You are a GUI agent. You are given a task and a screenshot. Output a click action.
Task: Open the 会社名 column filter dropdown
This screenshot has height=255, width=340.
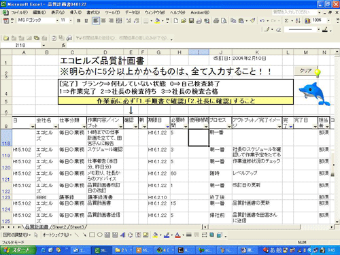56,126
